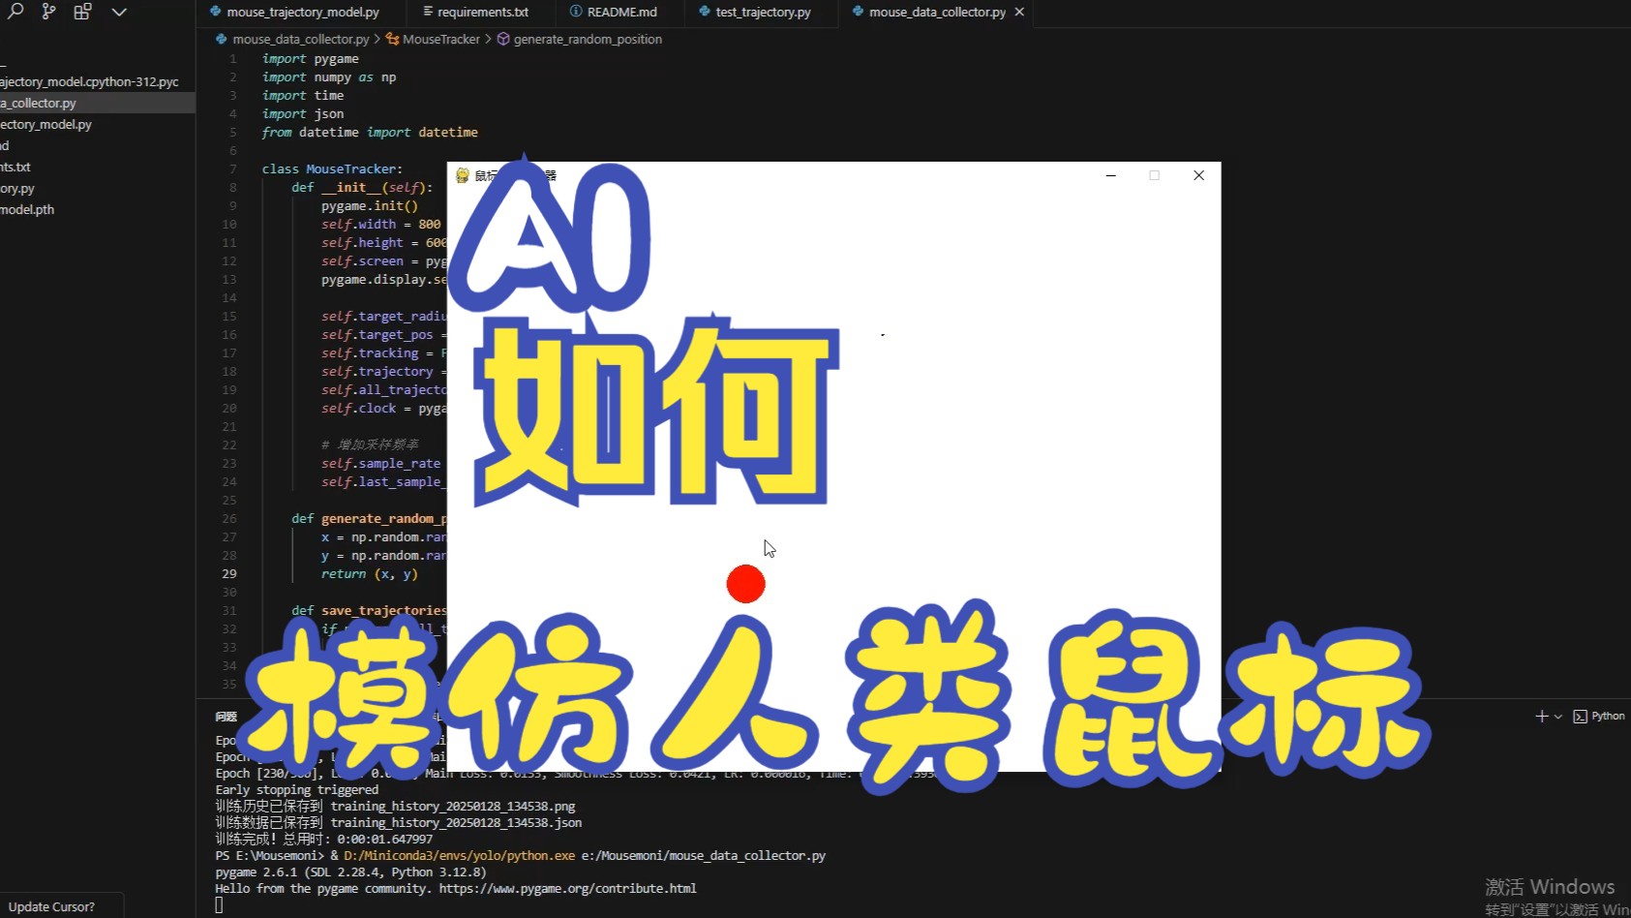The width and height of the screenshot is (1631, 918).
Task: Click the Python icon on mouse_trajectory_model.py tab
Action: click(x=214, y=12)
